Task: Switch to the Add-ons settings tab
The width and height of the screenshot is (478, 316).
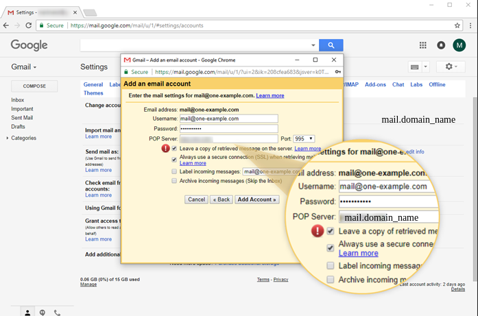Action: coord(375,85)
